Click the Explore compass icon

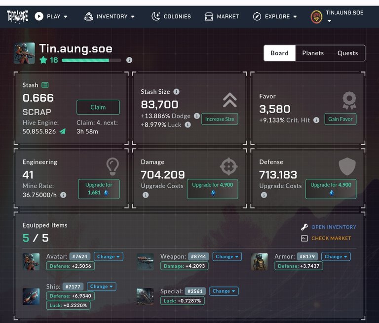tap(257, 16)
